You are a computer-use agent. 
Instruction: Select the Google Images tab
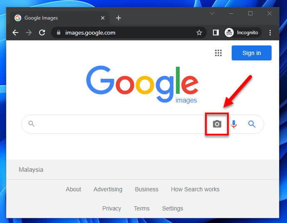59,18
